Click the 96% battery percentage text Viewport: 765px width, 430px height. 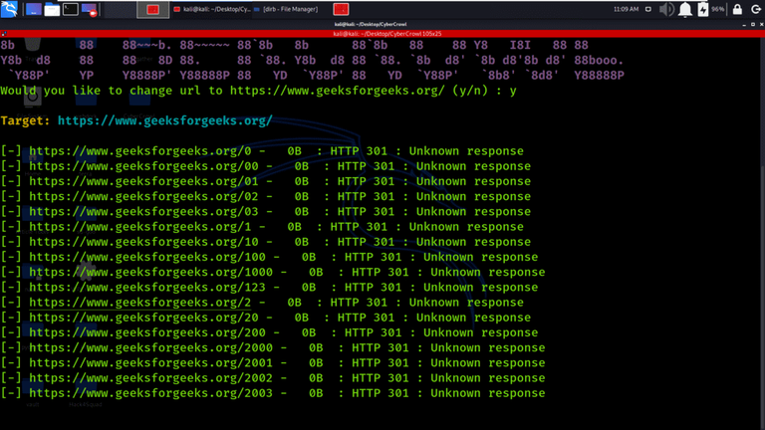pos(717,9)
